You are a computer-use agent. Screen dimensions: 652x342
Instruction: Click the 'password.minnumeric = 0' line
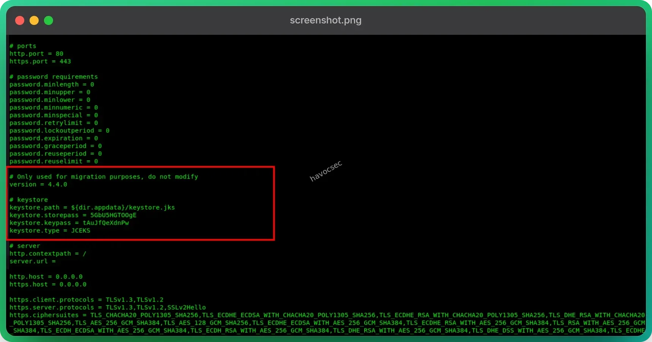(x=53, y=107)
